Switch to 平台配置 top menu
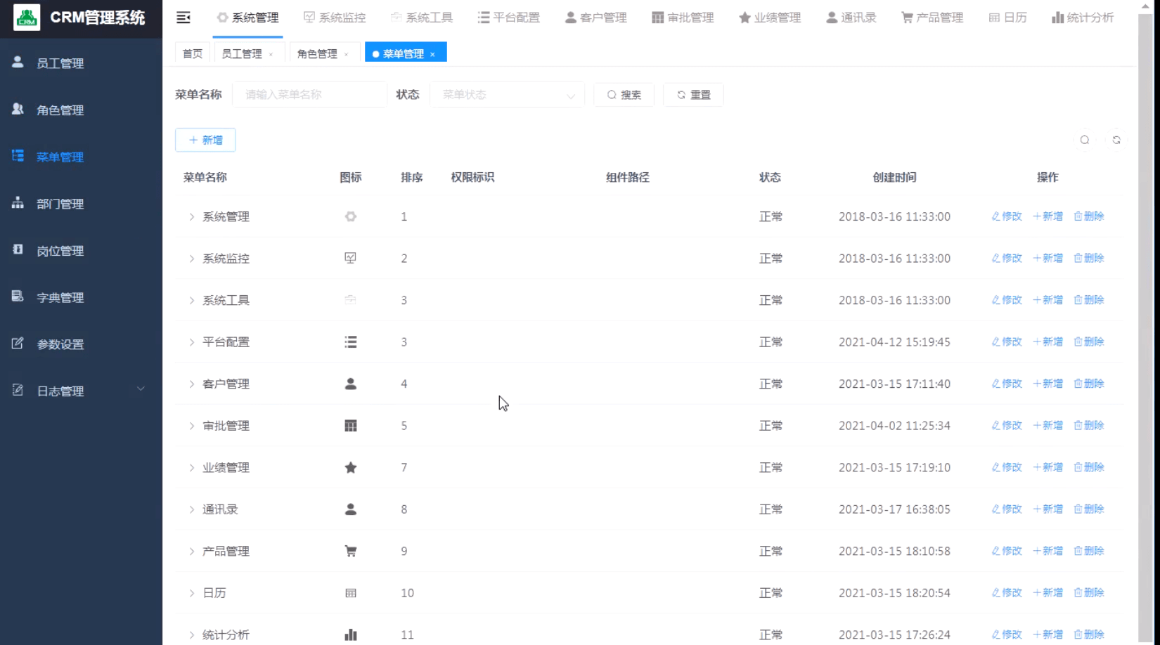Screen dimensions: 1160x645 [509, 18]
